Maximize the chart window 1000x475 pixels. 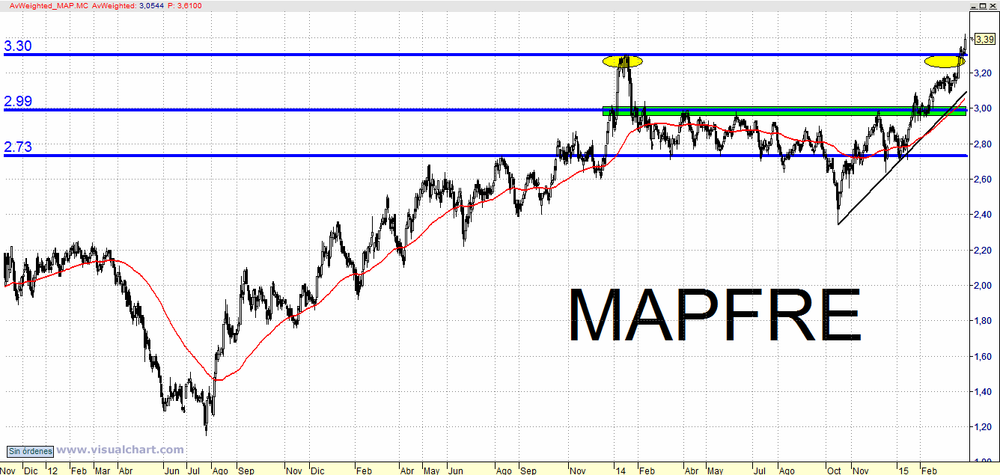click(x=984, y=5)
